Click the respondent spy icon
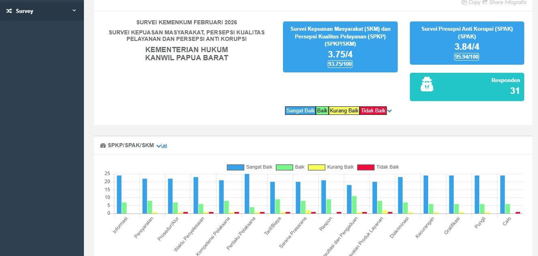The image size is (538, 256). 427,85
